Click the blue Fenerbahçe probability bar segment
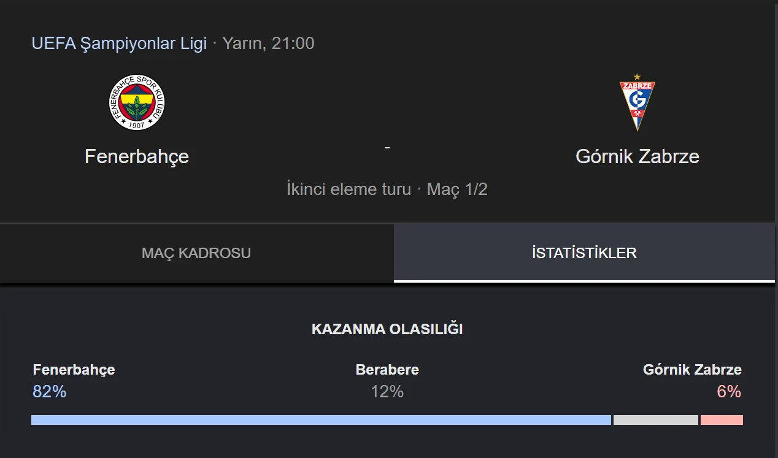This screenshot has width=778, height=458. (x=321, y=420)
